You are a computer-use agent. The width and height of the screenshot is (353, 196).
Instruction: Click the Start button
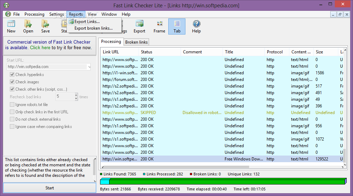[x=50, y=188]
